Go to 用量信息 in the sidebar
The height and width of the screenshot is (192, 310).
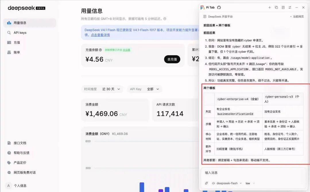(30, 23)
